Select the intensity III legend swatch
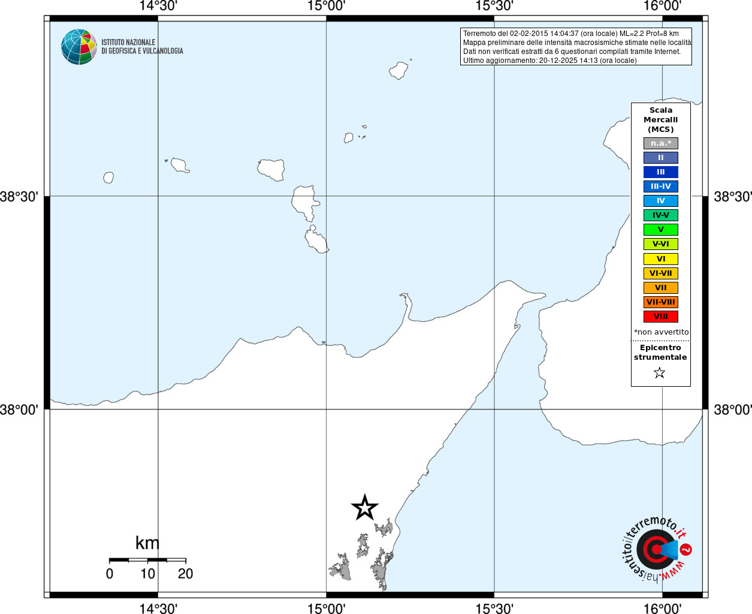This screenshot has width=752, height=614. 661,172
